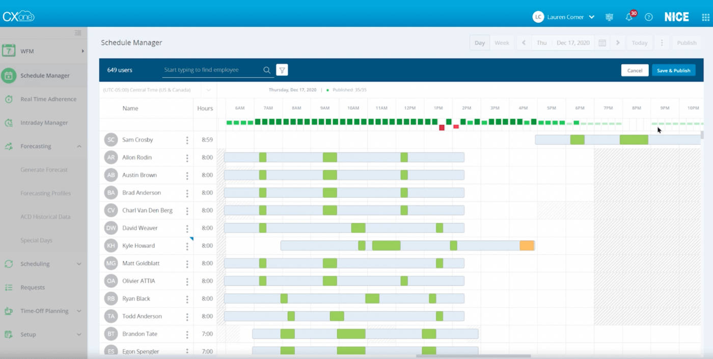Click the Cancel button

(x=635, y=70)
